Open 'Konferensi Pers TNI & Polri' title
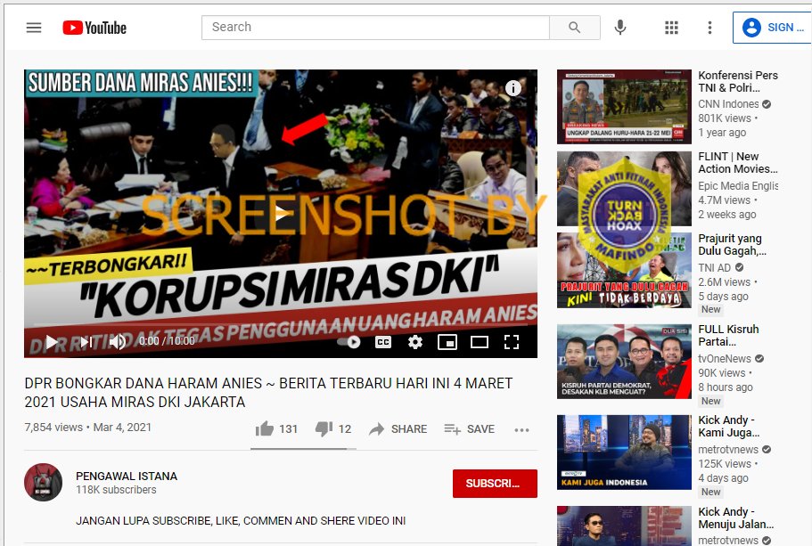812x546 pixels. 738,81
